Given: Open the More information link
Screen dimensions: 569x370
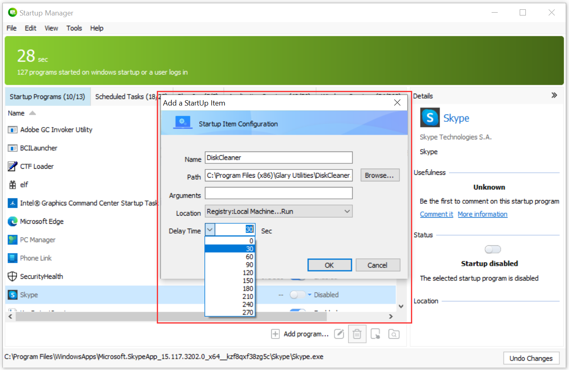Looking at the screenshot, I should pos(482,214).
